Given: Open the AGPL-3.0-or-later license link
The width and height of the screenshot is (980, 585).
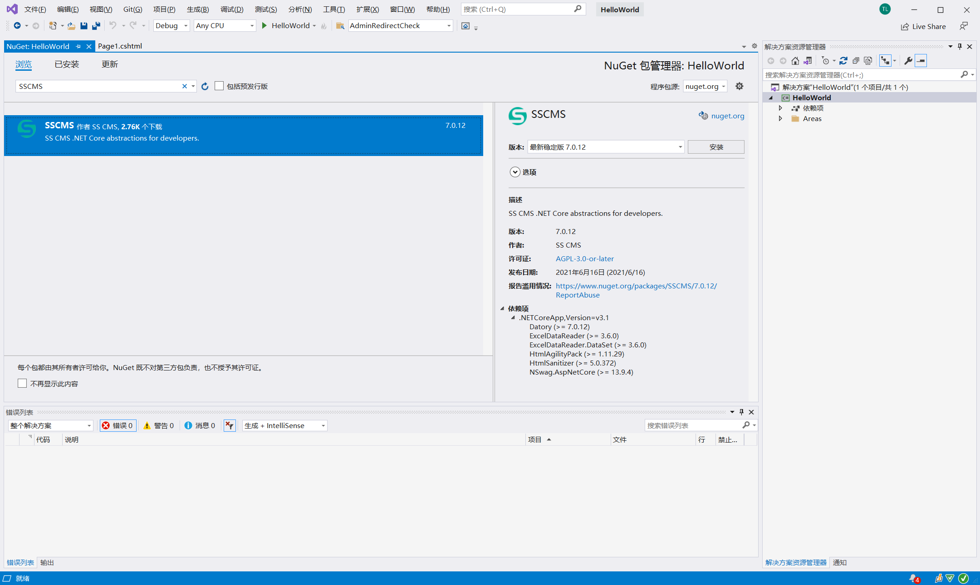Looking at the screenshot, I should [x=584, y=258].
